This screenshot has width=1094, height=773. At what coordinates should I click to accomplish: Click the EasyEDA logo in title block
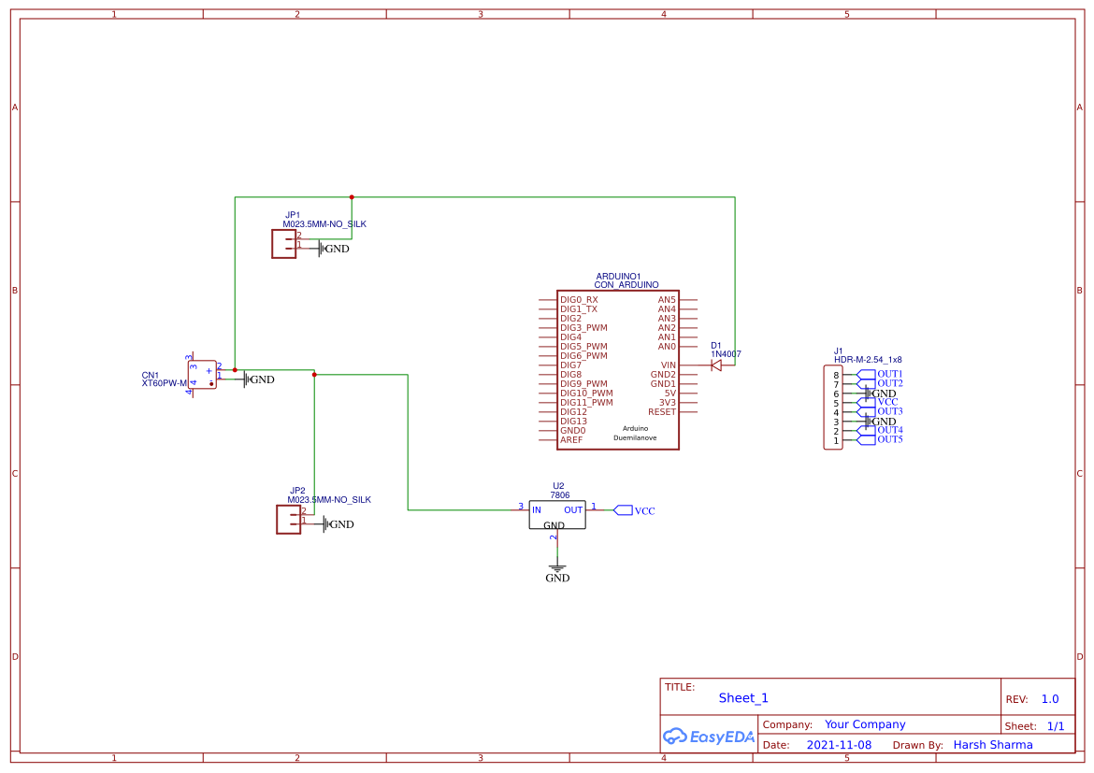coord(708,736)
